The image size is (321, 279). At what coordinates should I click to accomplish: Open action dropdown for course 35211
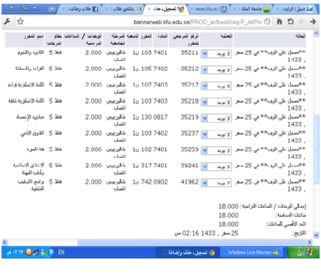(216, 54)
